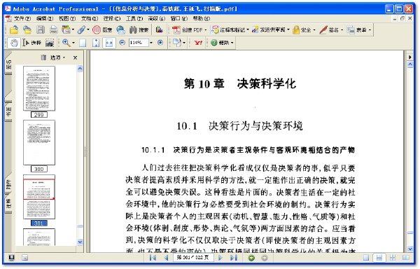Toggle navigation pane icon in status bar

(x=24, y=258)
